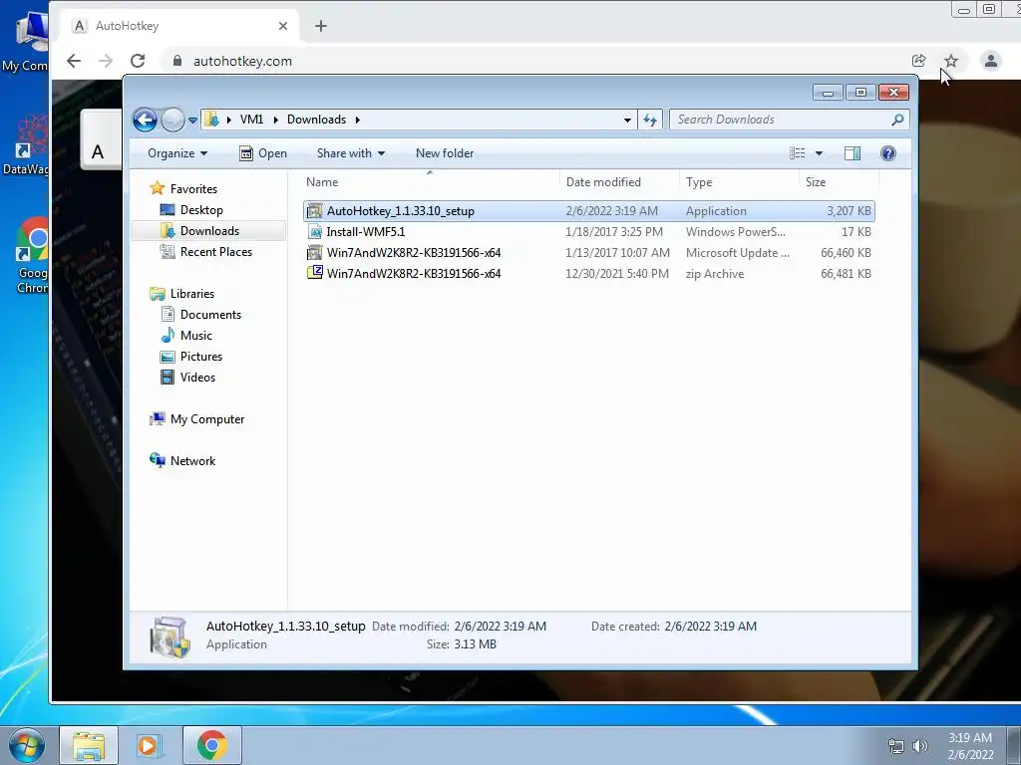Go back in Explorer navigation
The image size is (1021, 765).
click(145, 120)
